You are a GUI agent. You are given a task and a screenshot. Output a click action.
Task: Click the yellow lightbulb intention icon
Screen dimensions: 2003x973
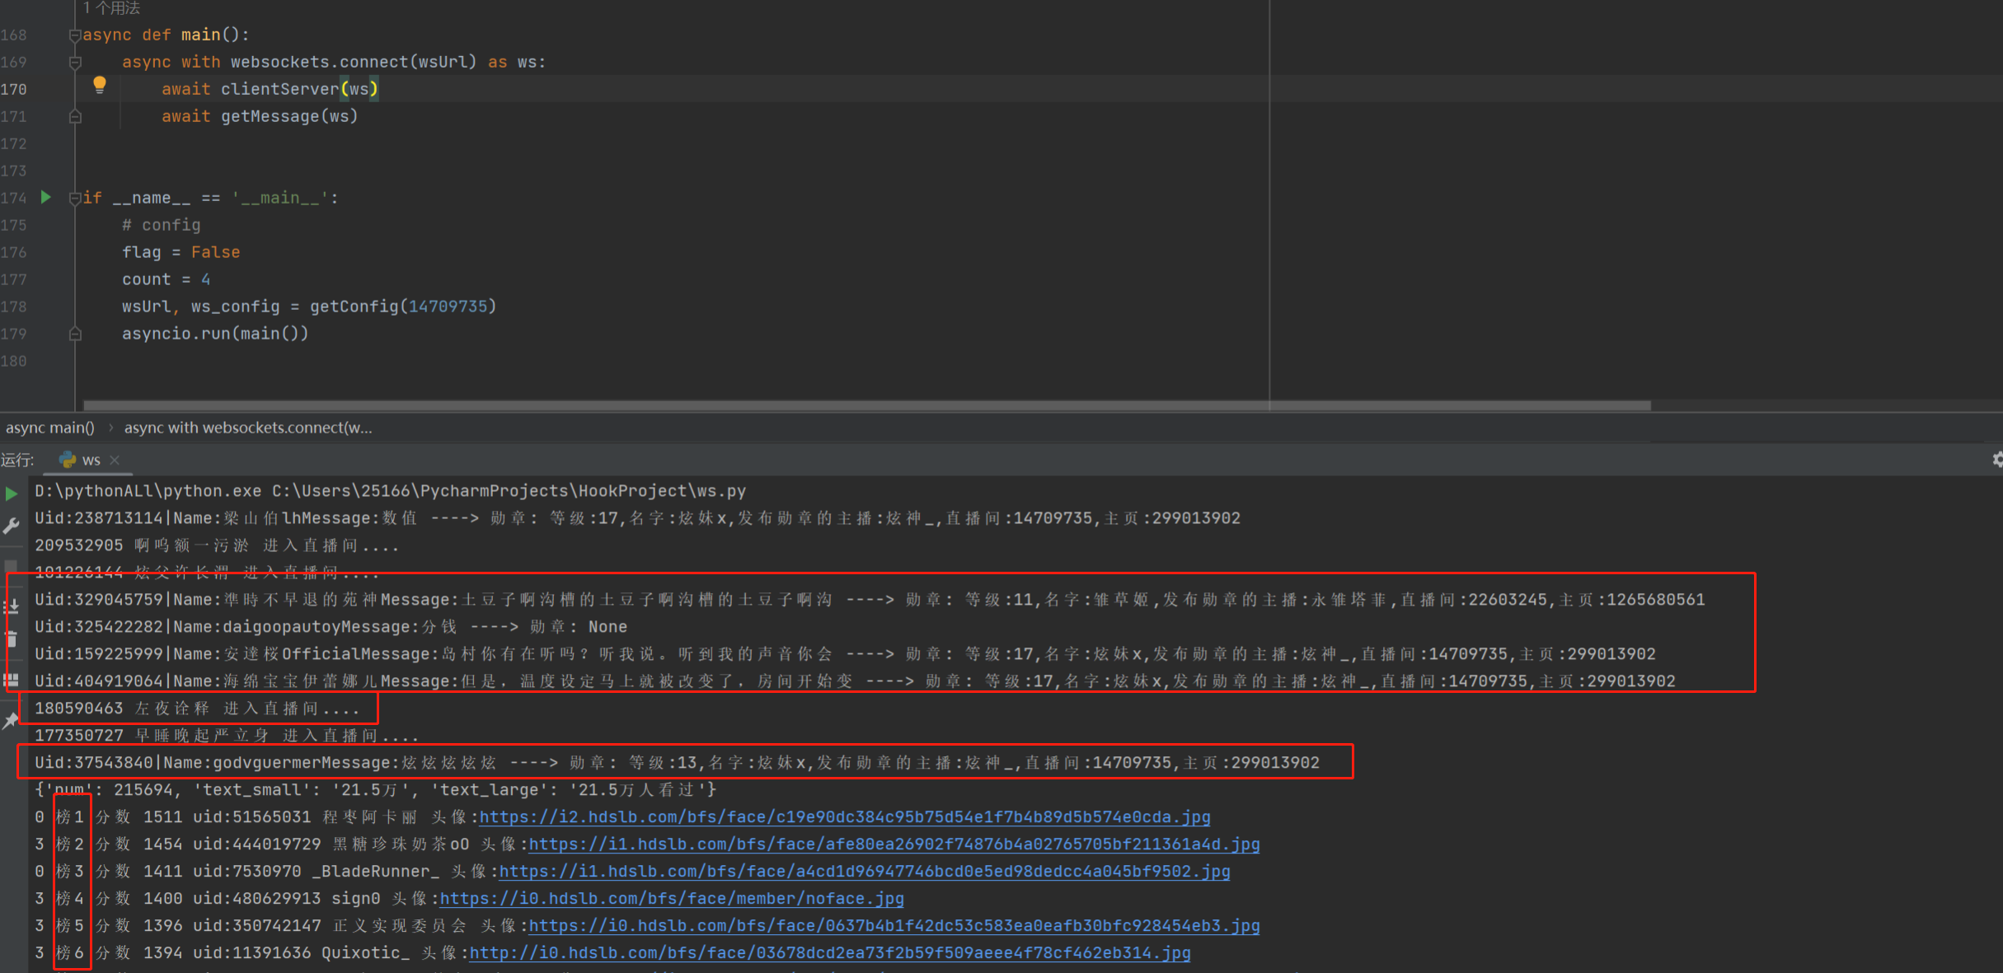point(100,84)
